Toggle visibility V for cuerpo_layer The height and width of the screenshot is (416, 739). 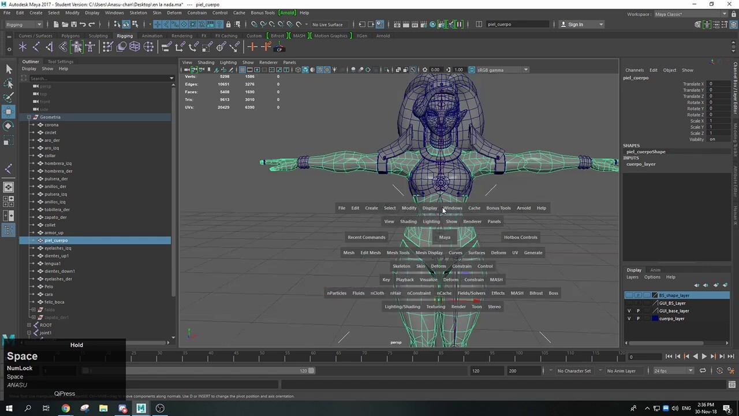point(629,318)
